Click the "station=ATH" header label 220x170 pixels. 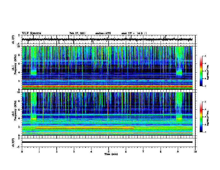pyautogui.click(x=103, y=33)
